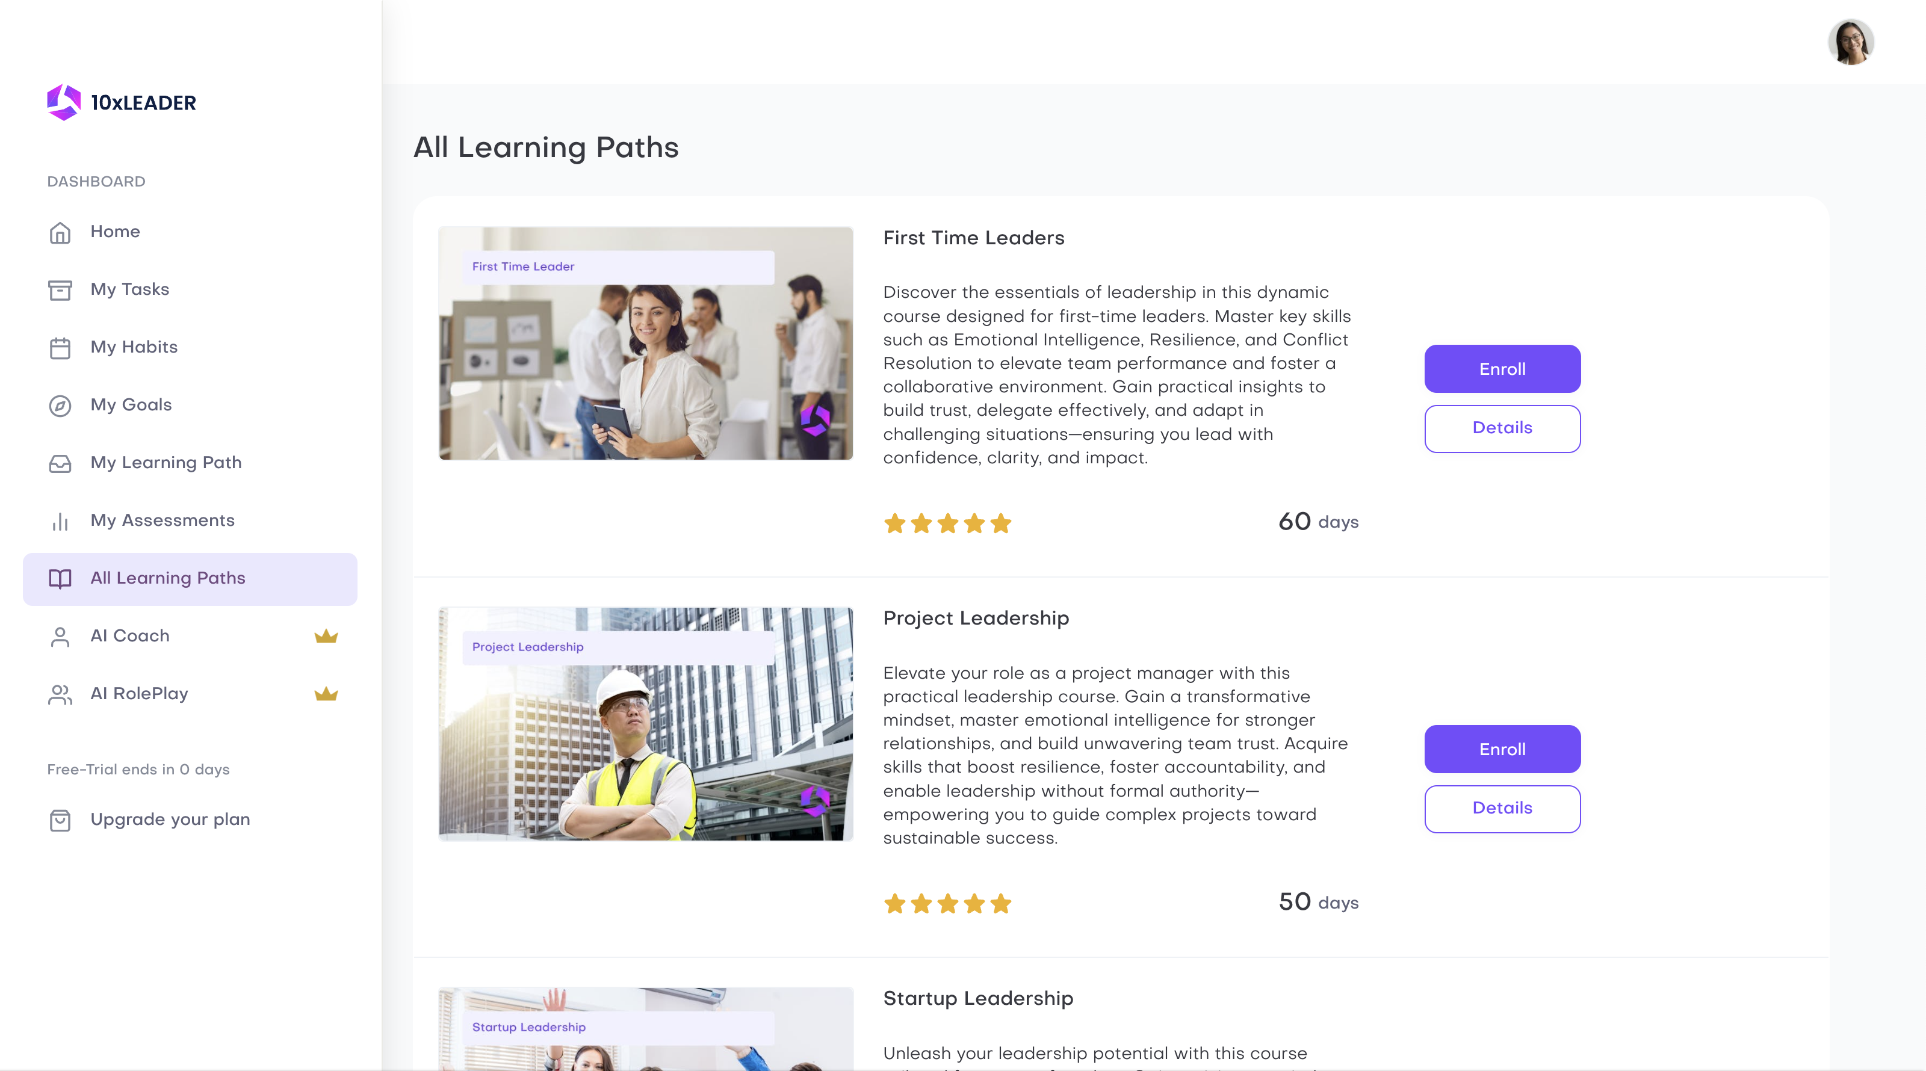Select All Learning Paths menu item
The width and height of the screenshot is (1926, 1071).
click(190, 578)
